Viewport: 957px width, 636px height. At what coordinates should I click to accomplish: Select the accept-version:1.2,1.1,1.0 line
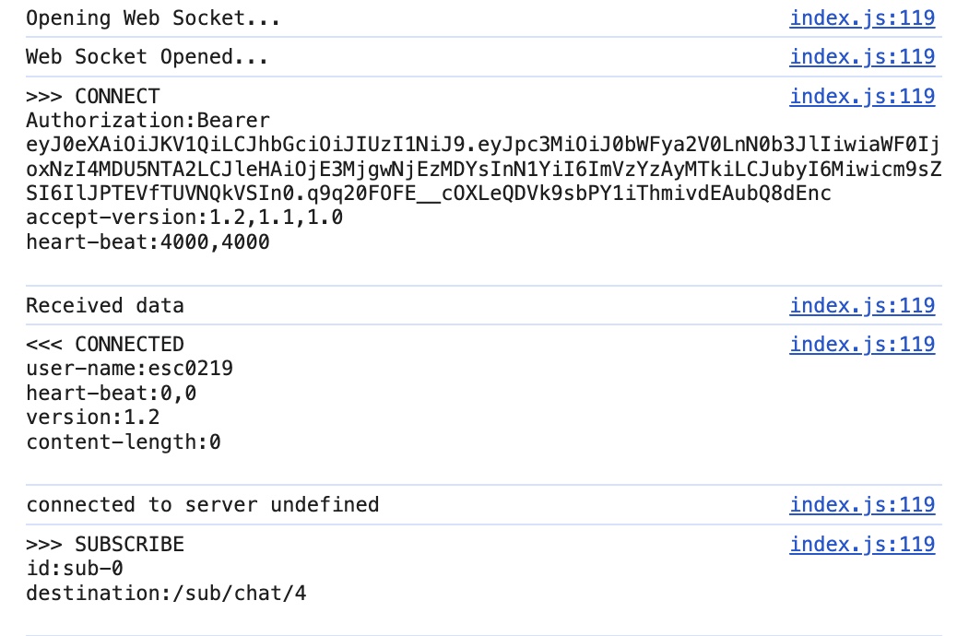[x=184, y=218]
